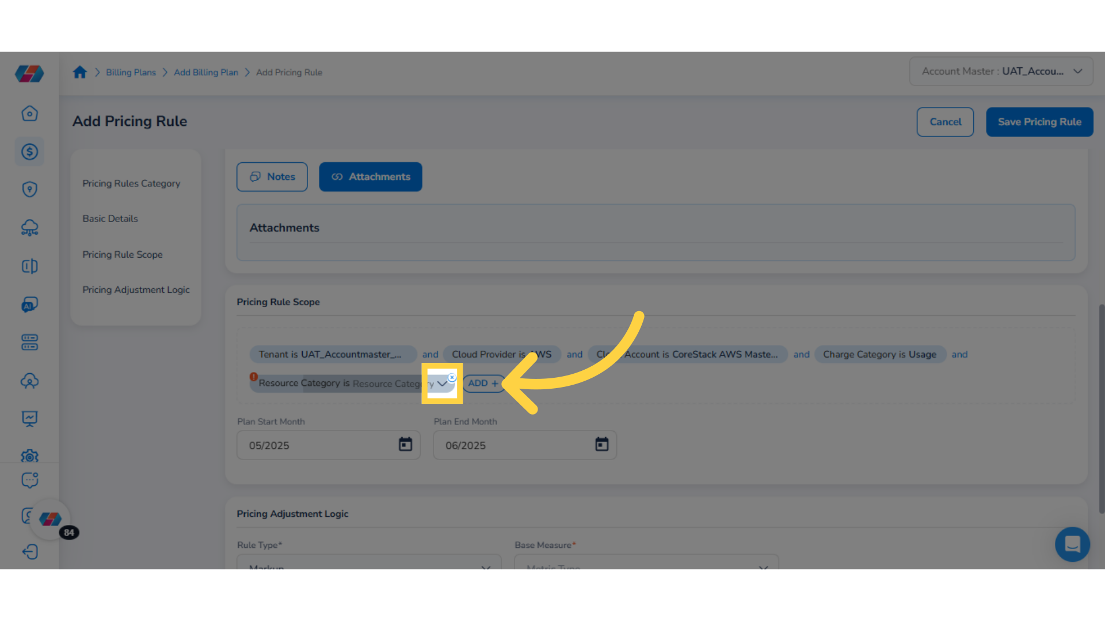1105x621 pixels.
Task: Click the Plan End Month 06/2025 field
Action: (x=525, y=445)
